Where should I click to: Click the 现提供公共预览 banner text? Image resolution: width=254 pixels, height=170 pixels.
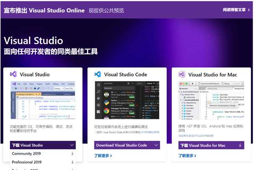(106, 10)
